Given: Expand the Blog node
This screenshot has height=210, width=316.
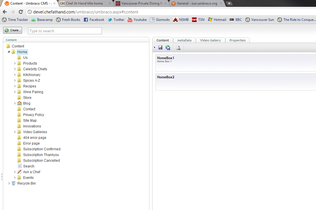Looking at the screenshot, I should pos(15,103).
